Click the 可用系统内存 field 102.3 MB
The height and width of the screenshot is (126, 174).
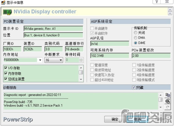click(110, 55)
